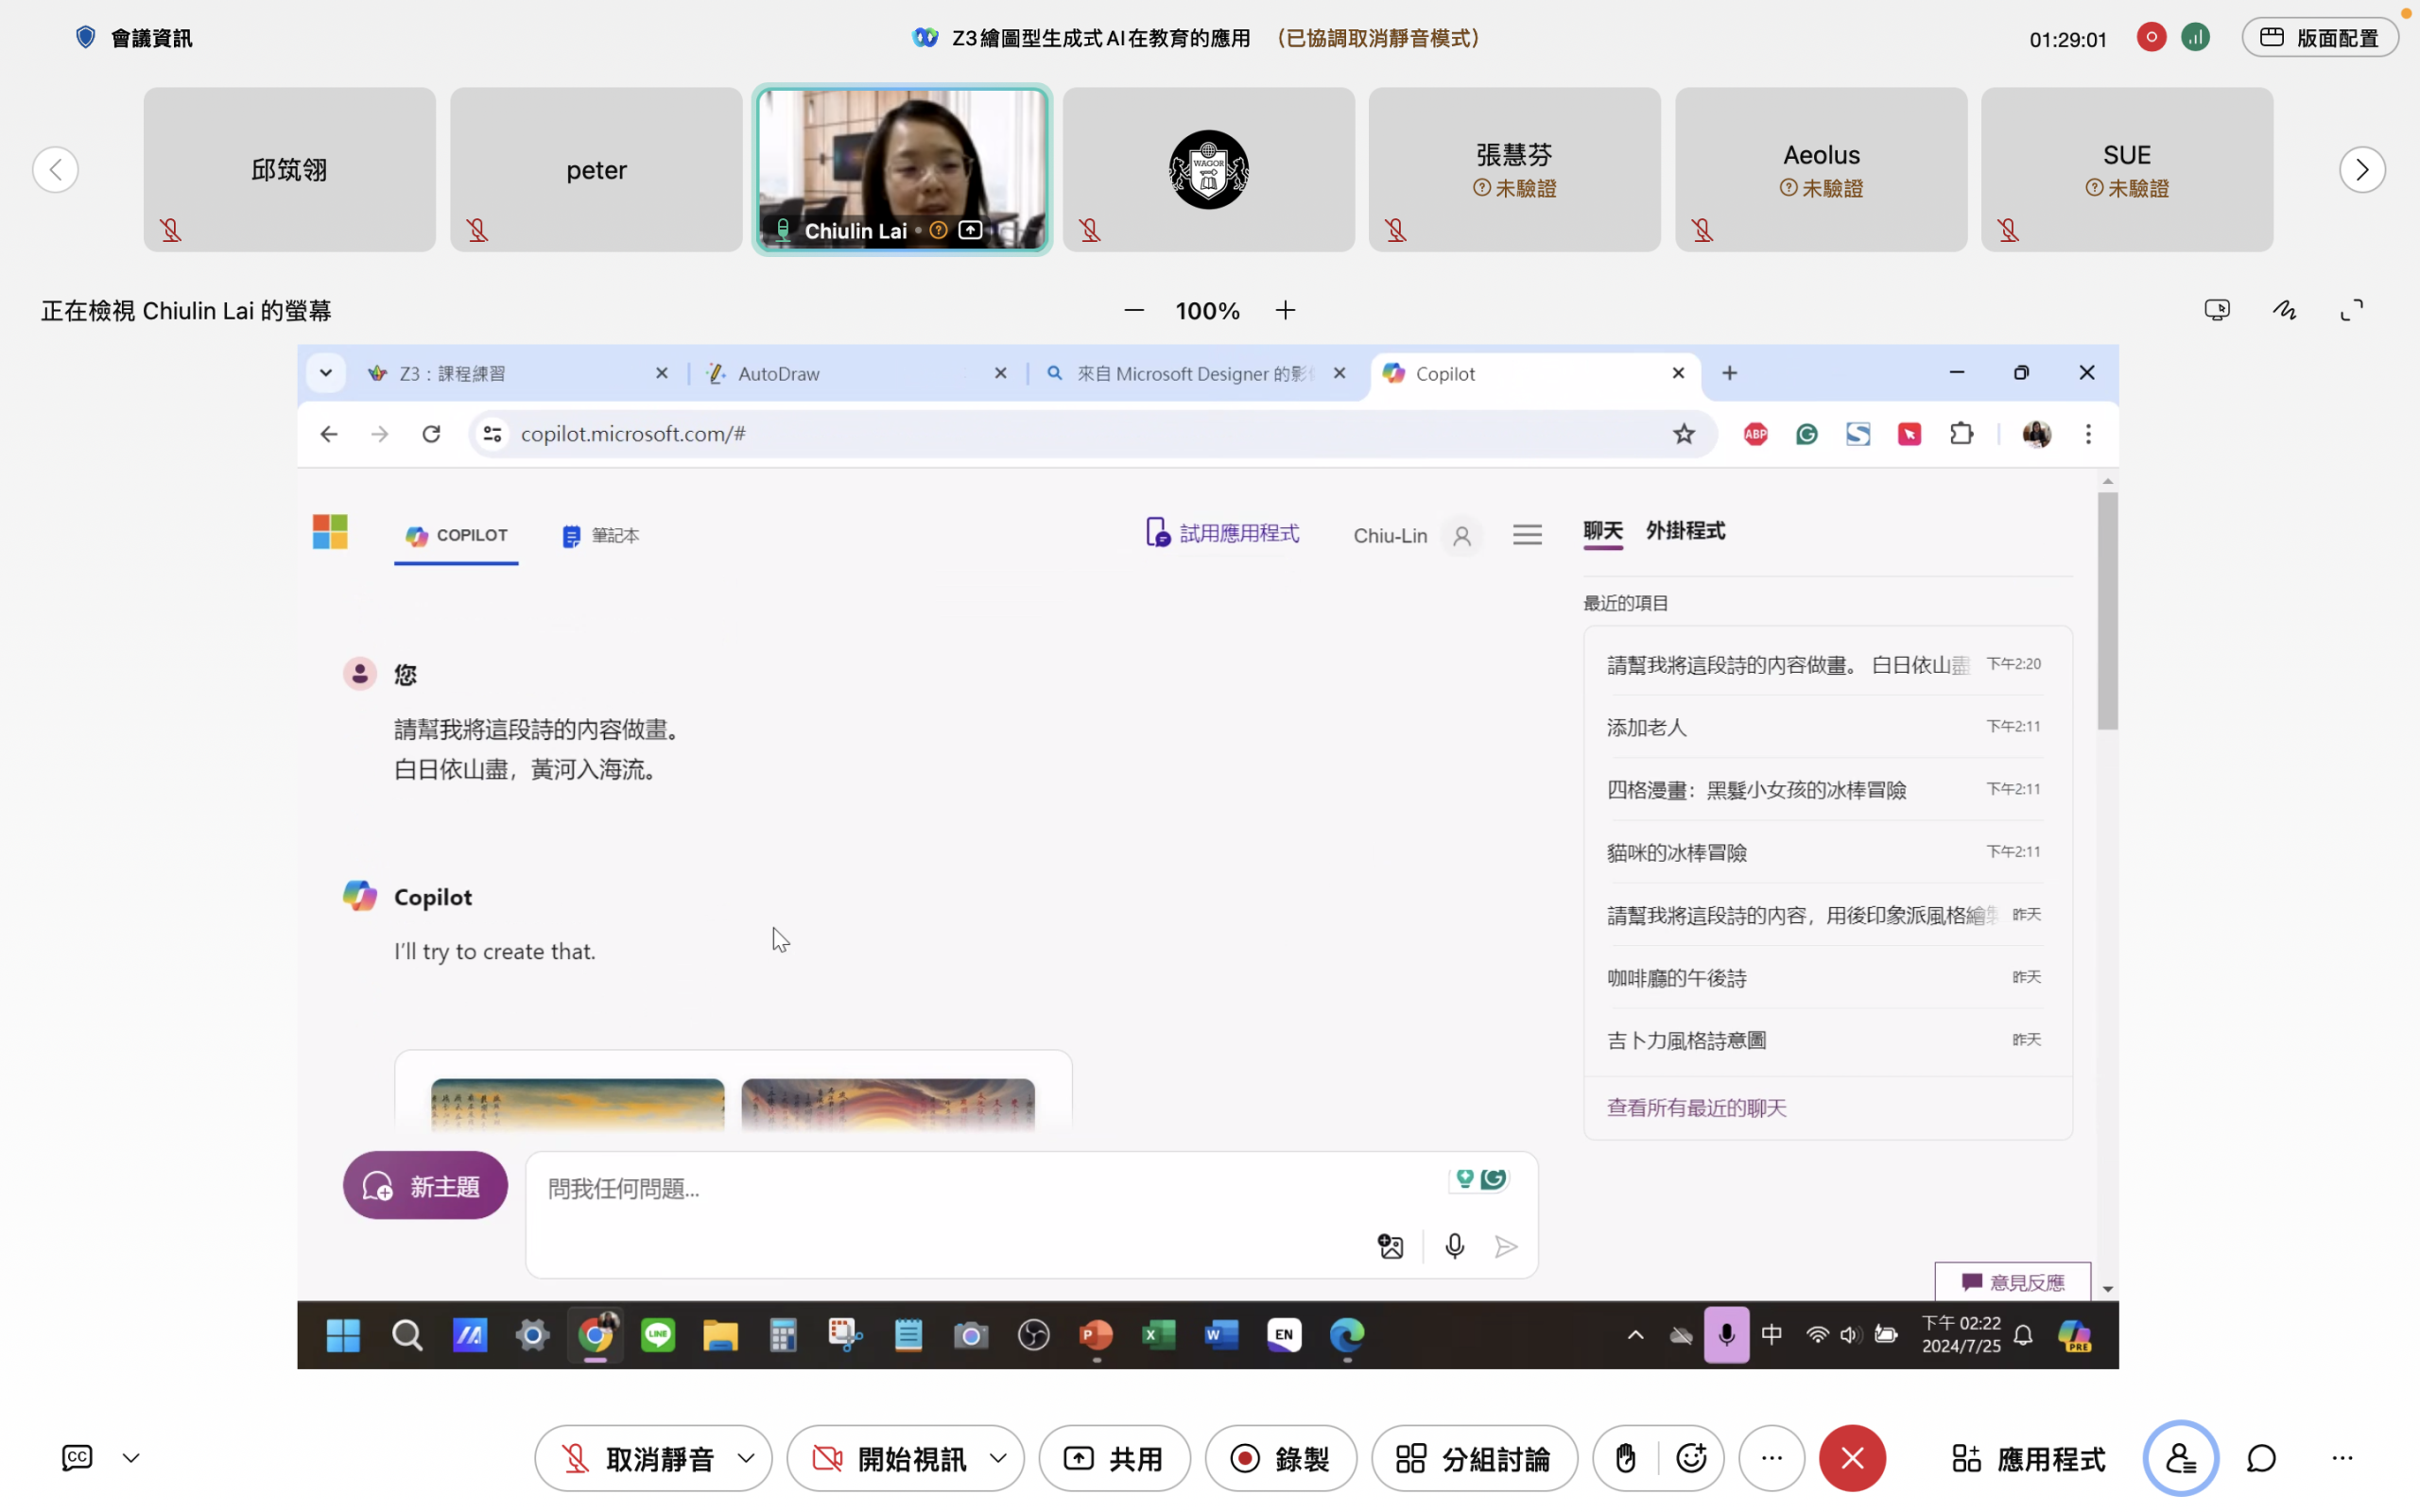Click the 共用 share screen button

tap(1114, 1458)
